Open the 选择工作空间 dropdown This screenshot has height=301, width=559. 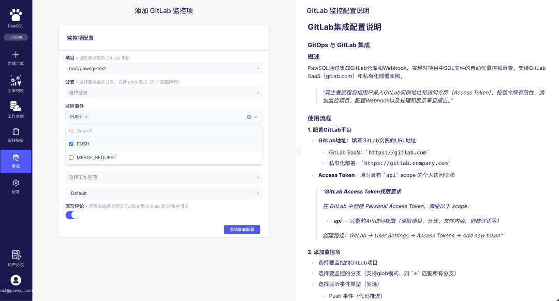pos(164,177)
